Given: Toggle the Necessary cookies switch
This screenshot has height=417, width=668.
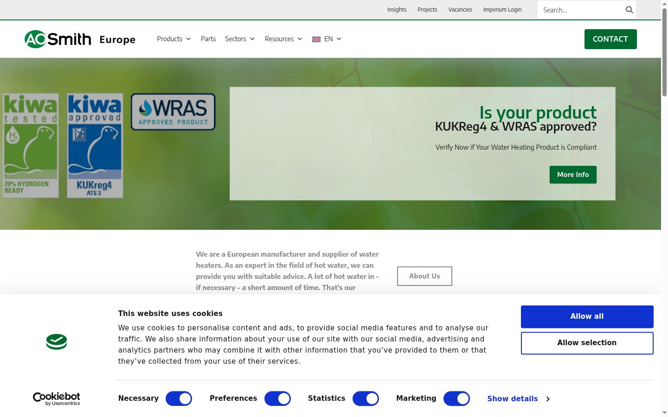Looking at the screenshot, I should pyautogui.click(x=179, y=398).
